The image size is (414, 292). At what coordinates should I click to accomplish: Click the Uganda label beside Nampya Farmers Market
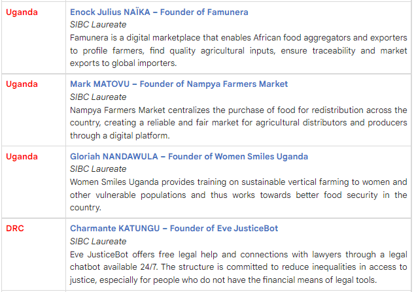point(22,84)
